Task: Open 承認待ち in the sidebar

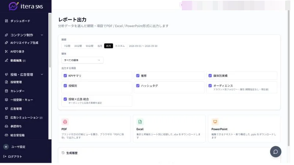Action: point(16,126)
